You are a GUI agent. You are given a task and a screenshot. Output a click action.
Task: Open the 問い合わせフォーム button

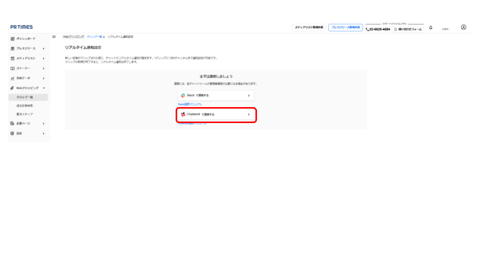pos(408,29)
